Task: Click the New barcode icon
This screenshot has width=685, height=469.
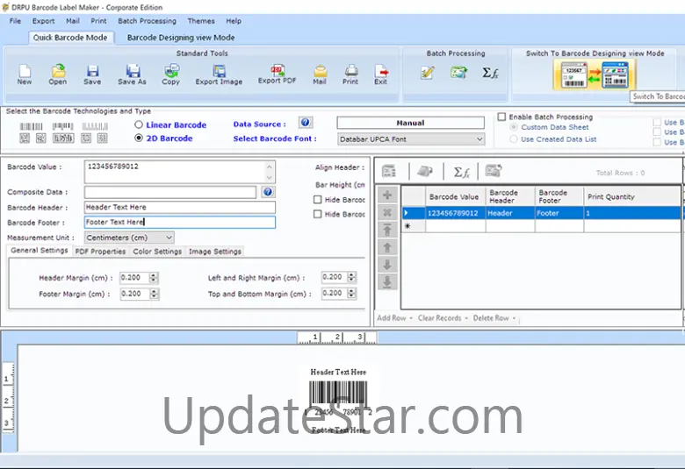Action: pos(25,74)
